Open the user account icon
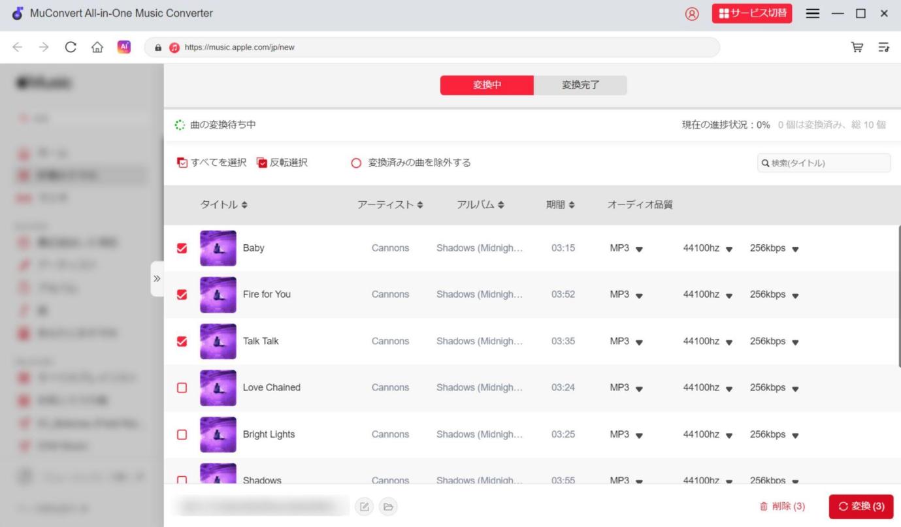The height and width of the screenshot is (527, 901). pyautogui.click(x=692, y=14)
